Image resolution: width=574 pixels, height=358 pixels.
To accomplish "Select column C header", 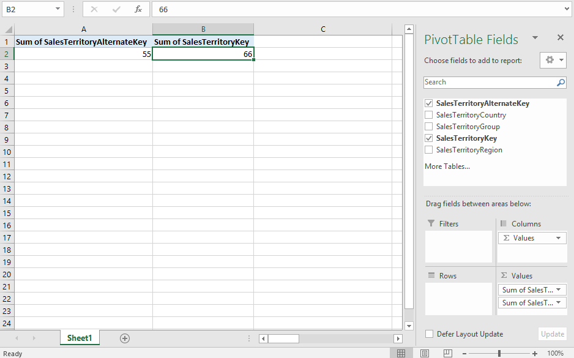I will pos(323,29).
